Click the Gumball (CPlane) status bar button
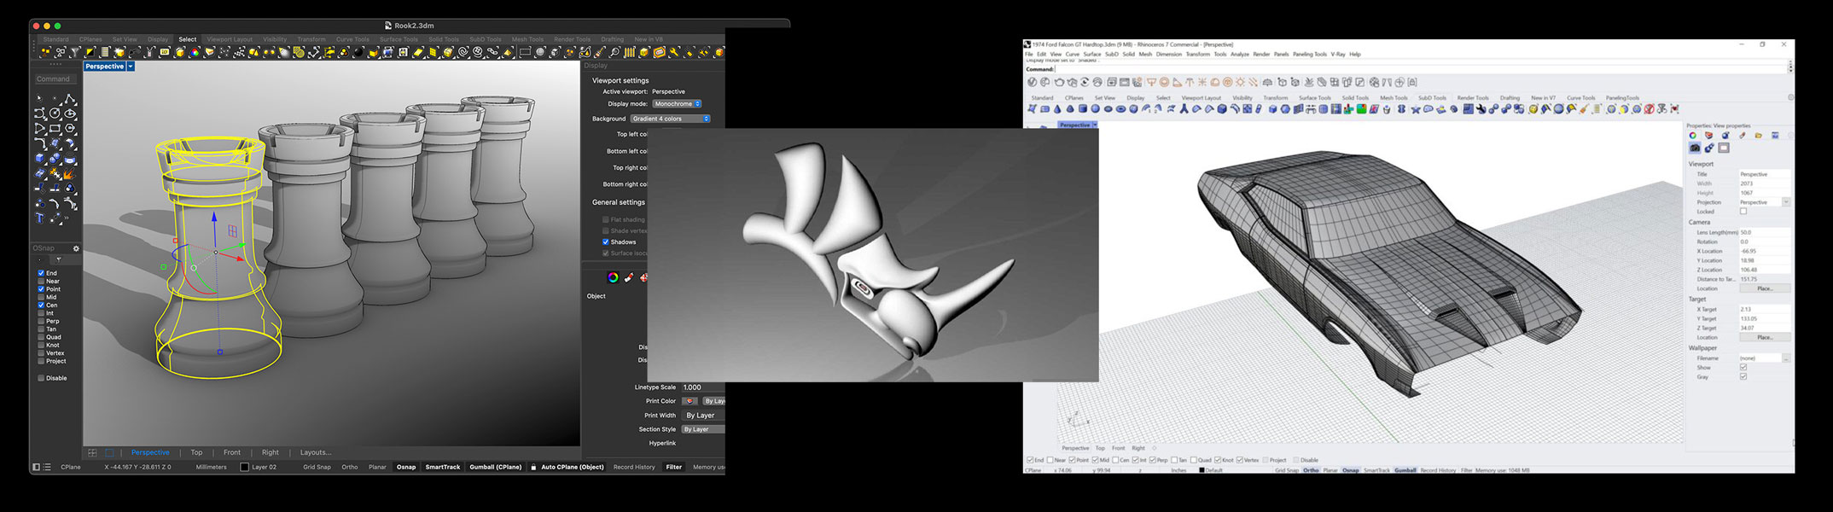 click(495, 467)
